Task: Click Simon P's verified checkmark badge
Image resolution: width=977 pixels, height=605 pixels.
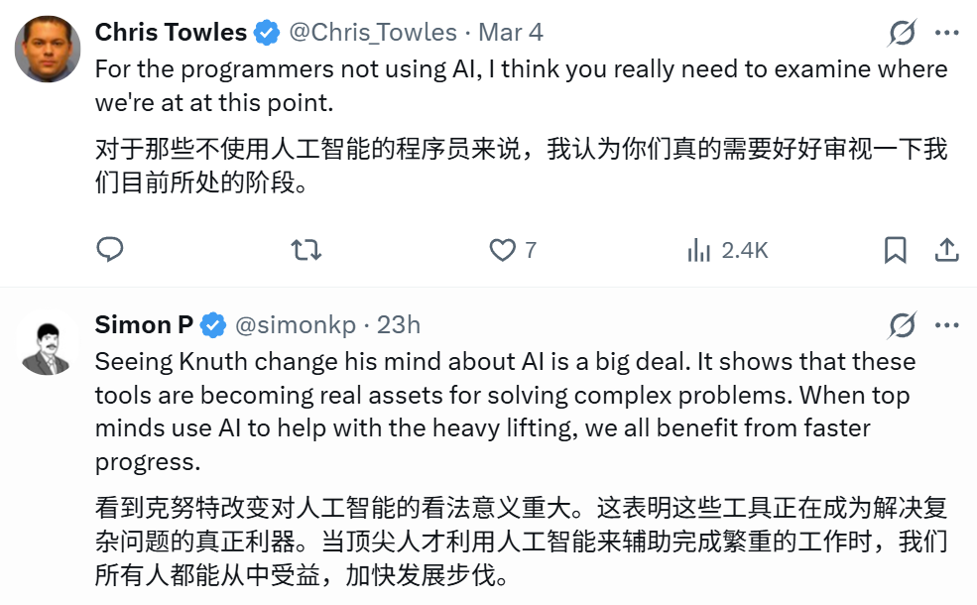Action: (x=212, y=324)
